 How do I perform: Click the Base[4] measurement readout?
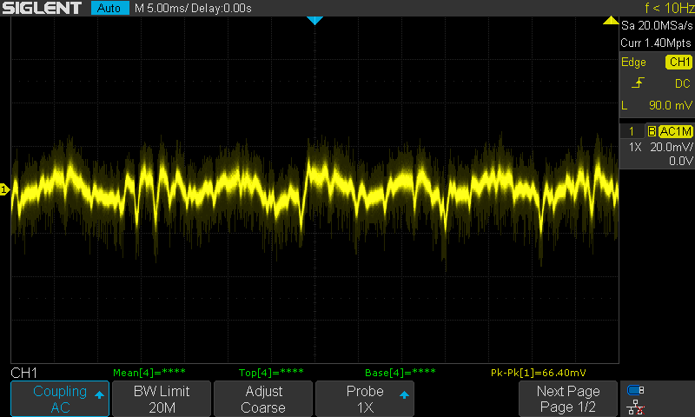point(400,372)
